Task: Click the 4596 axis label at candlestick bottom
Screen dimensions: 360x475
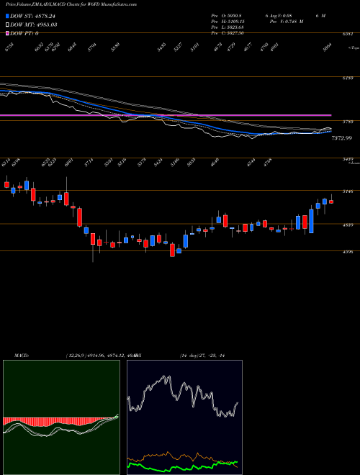Action: tap(348, 252)
